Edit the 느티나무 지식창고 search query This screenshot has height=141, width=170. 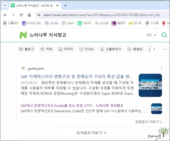[x=48, y=35]
